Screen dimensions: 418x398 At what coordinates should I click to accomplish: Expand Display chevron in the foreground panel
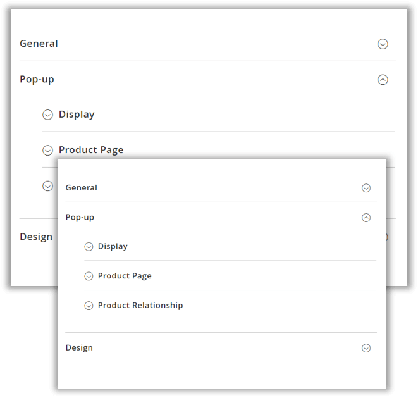pos(89,247)
